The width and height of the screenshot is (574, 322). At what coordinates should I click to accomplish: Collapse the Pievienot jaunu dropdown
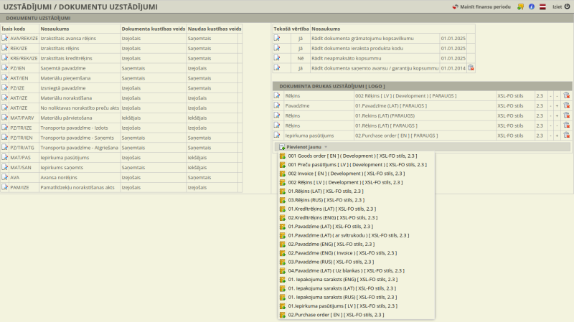[304, 146]
